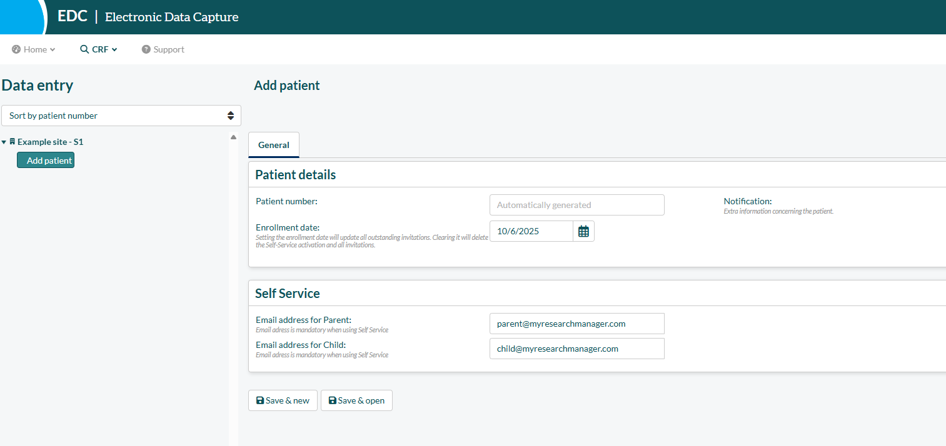946x446 pixels.
Task: Click the Email address for Child field
Action: tap(577, 349)
